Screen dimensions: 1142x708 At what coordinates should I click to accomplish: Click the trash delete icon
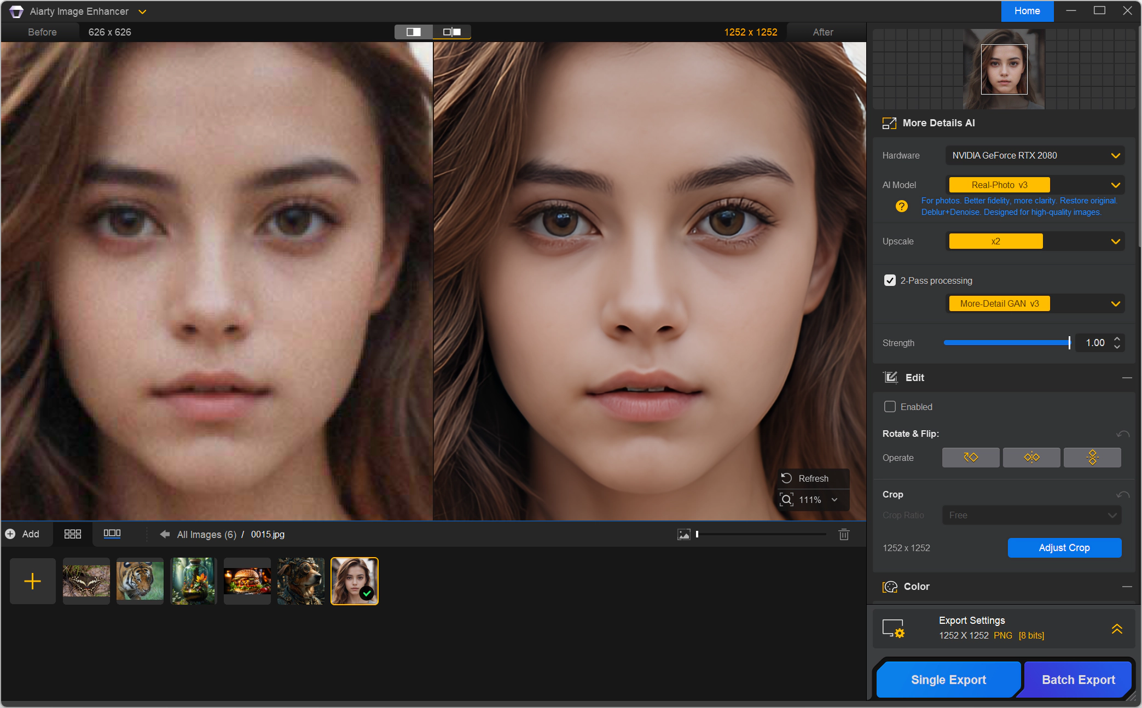pos(844,534)
